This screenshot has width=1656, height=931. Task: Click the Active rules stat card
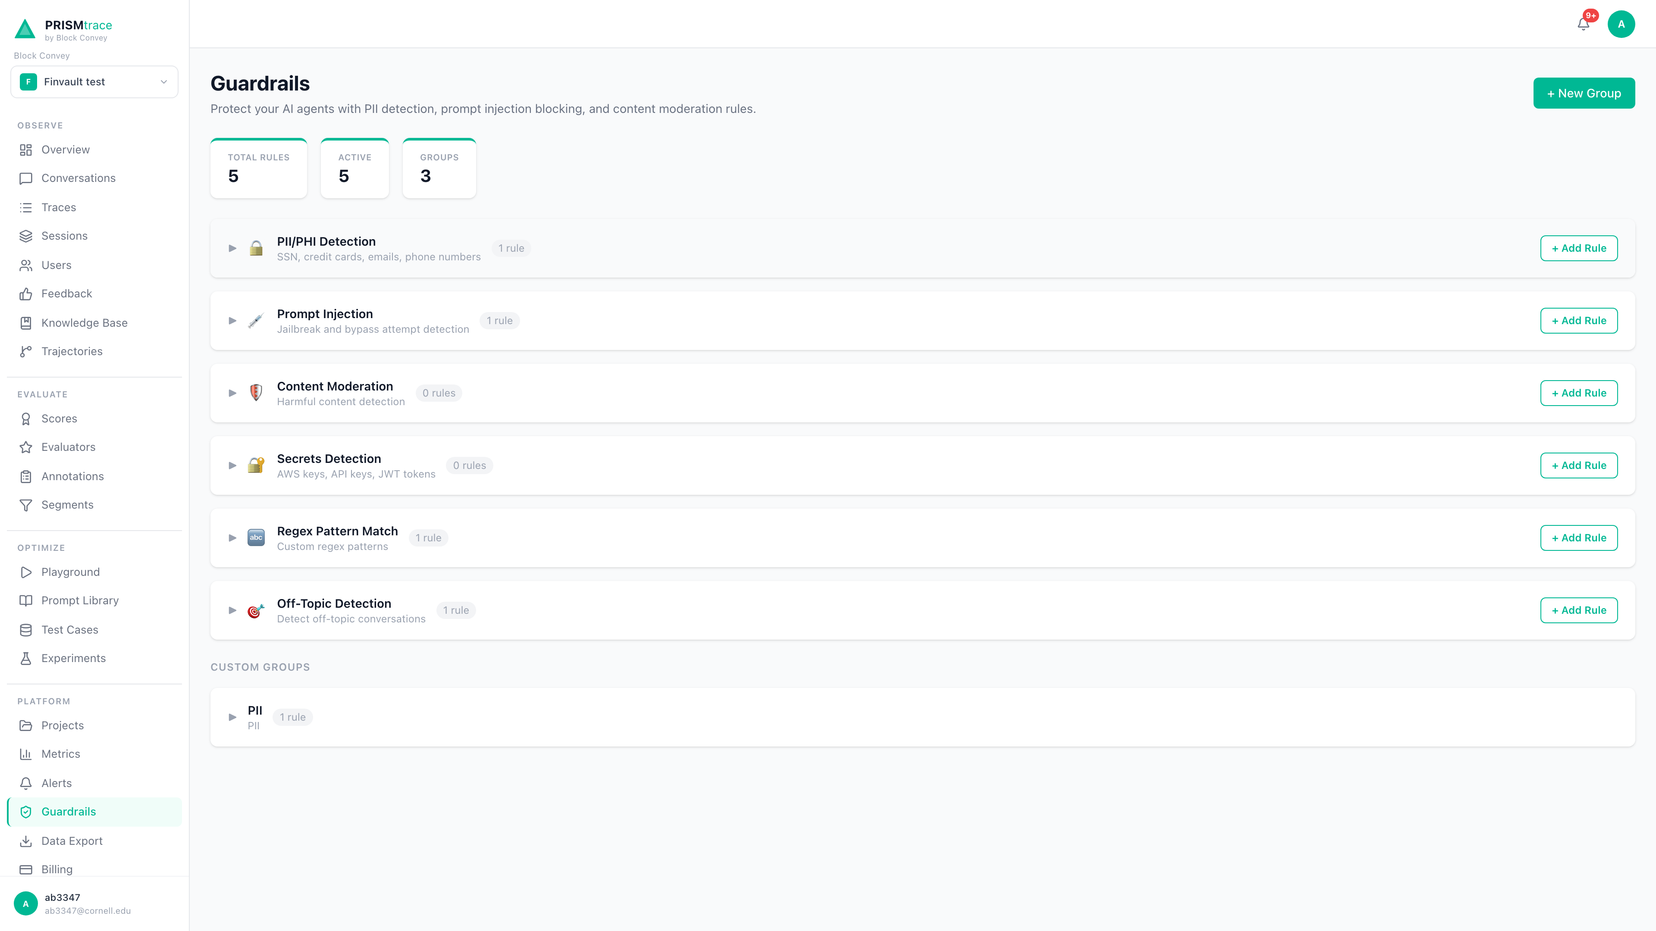tap(355, 169)
